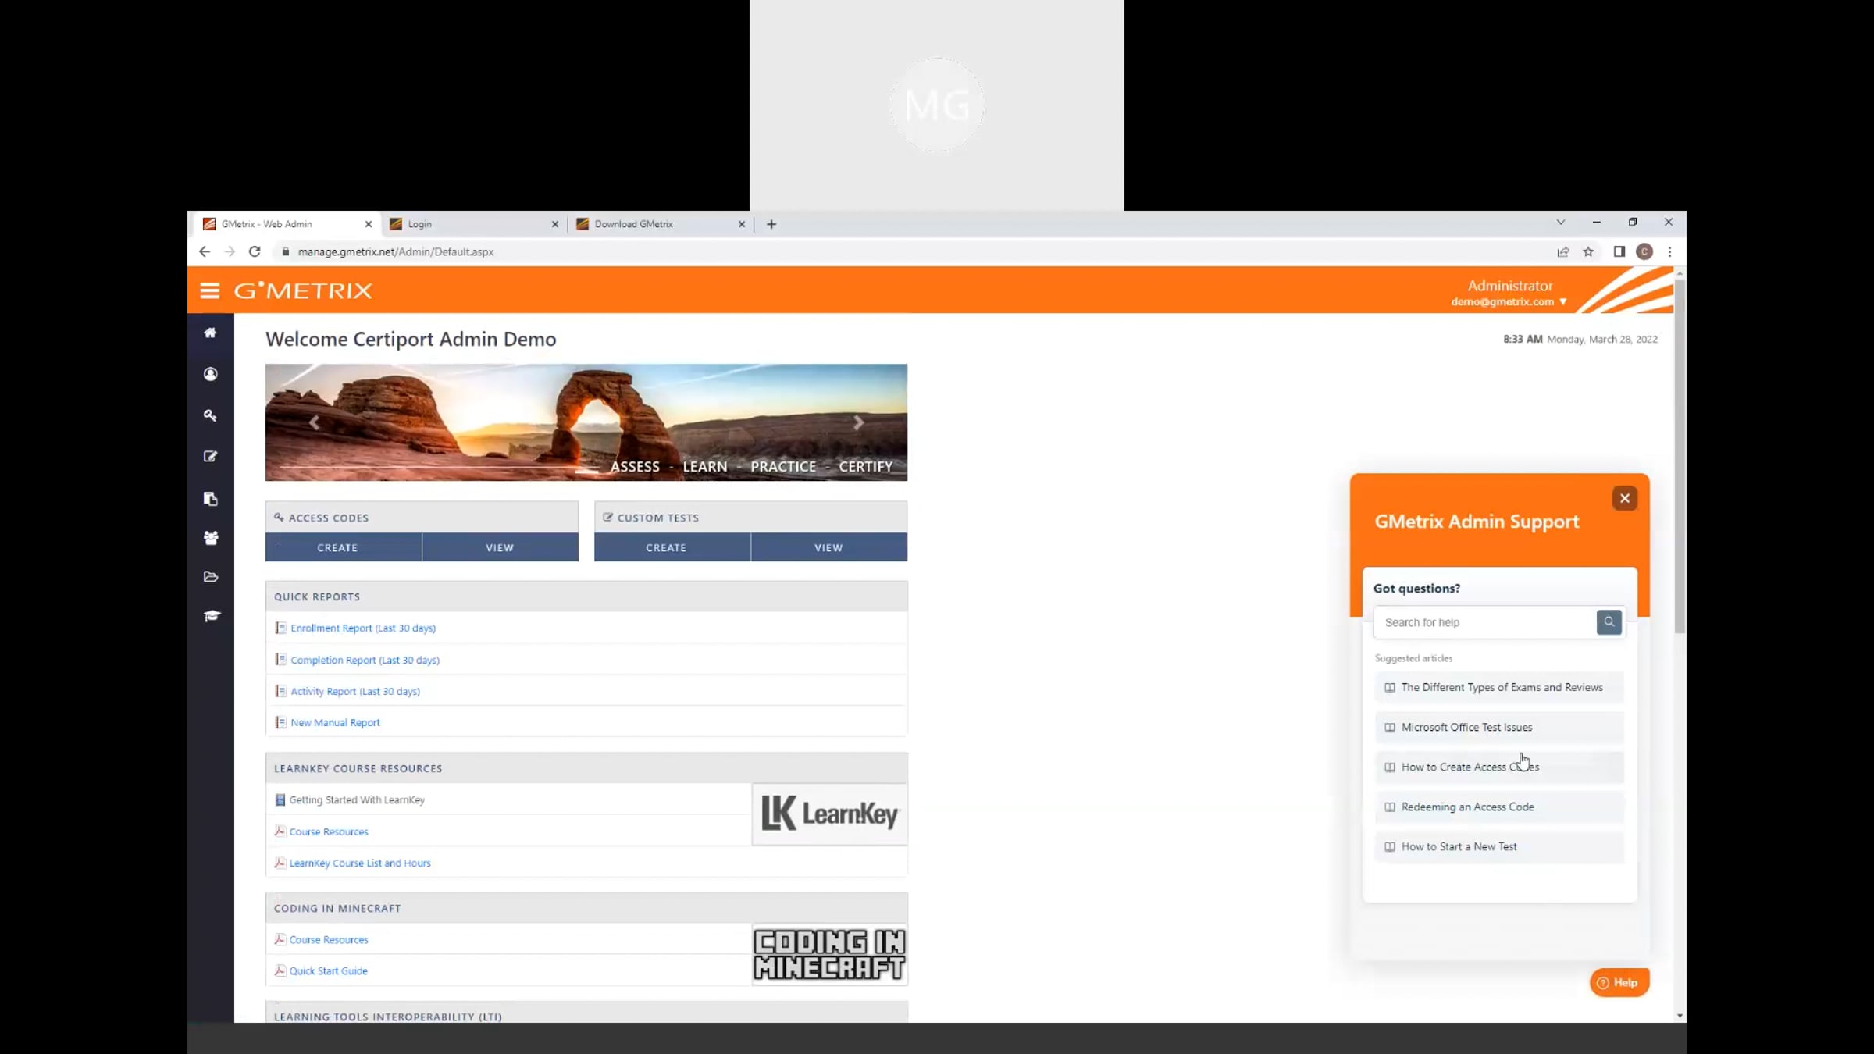The height and width of the screenshot is (1054, 1874).
Task: Click the browser address bar URL
Action: click(395, 251)
